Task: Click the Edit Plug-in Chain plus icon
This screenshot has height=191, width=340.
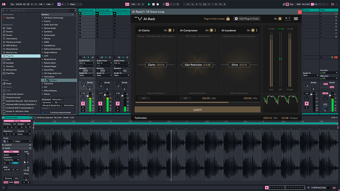Action: (236, 19)
